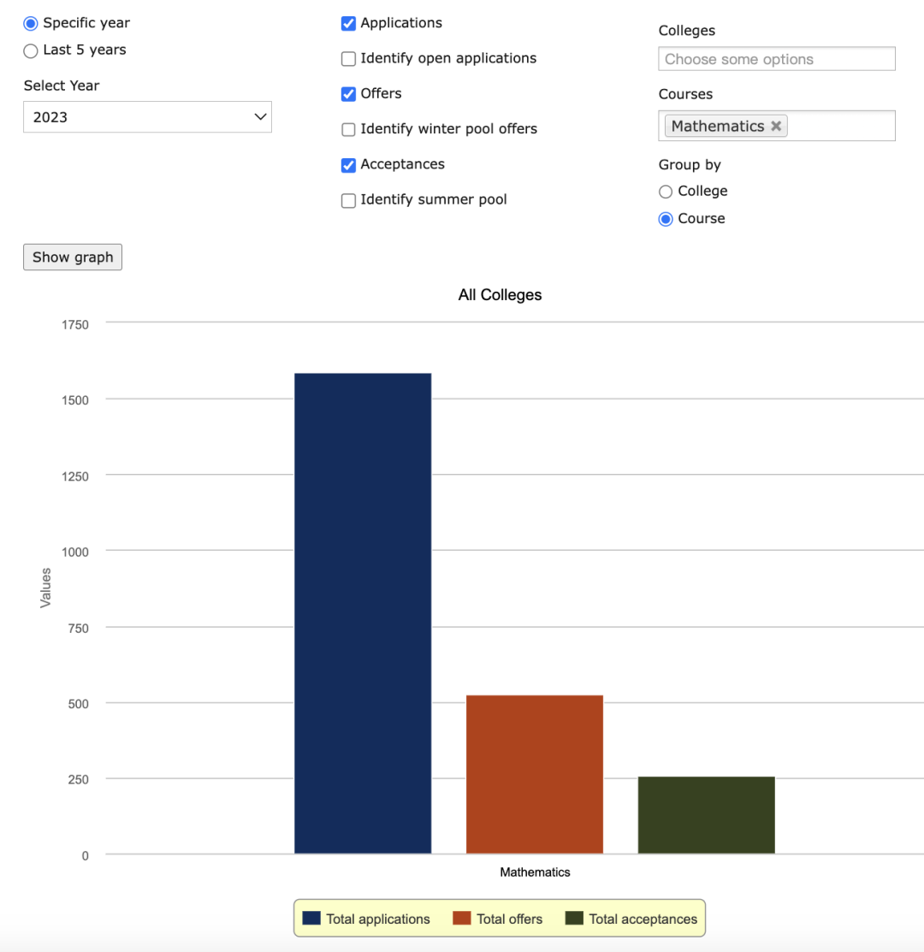Open the Select Year dropdown showing 2023

click(x=147, y=116)
